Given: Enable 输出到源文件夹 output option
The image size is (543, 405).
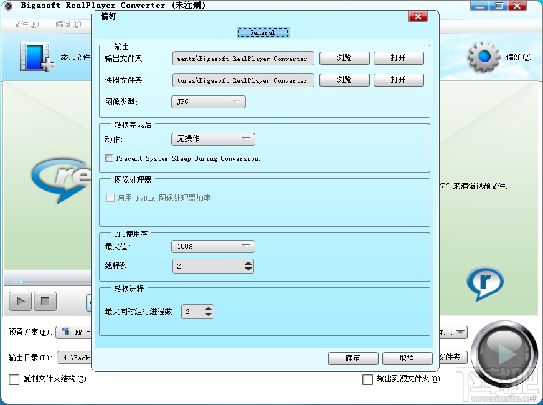Looking at the screenshot, I should tap(367, 379).
